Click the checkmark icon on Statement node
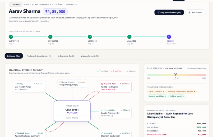This screenshot has width=213, height=137. [x=102, y=133]
